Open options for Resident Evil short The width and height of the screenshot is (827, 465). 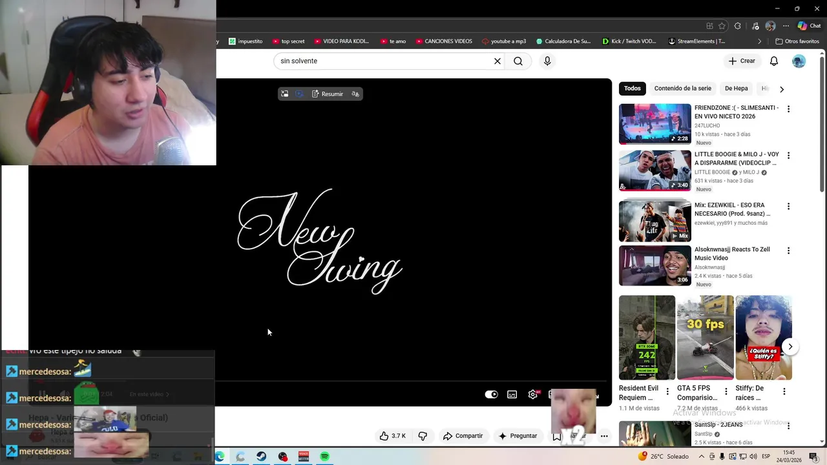click(x=667, y=391)
